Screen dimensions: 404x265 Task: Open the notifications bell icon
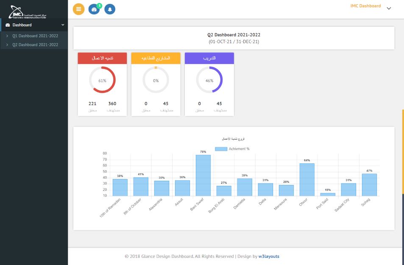click(x=110, y=9)
